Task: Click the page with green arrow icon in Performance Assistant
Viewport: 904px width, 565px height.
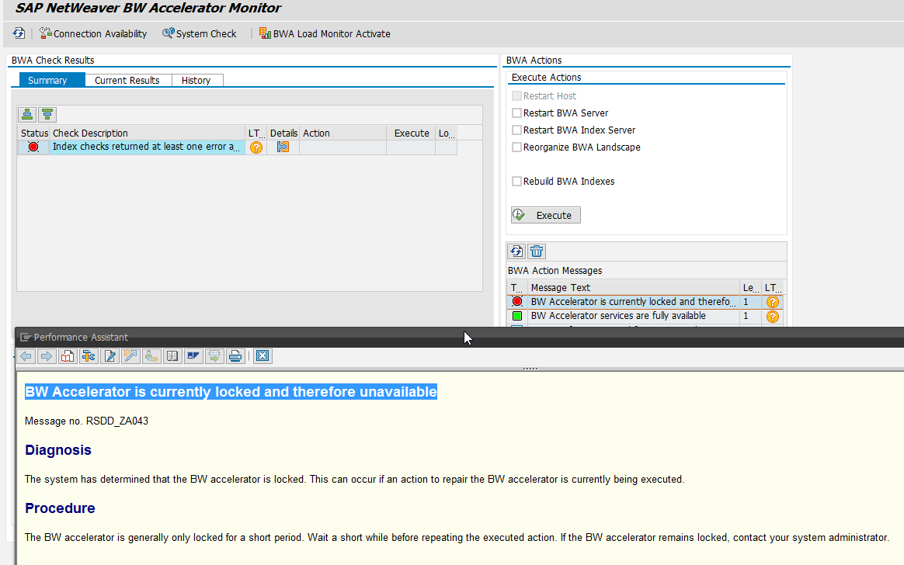Action: [x=214, y=356]
